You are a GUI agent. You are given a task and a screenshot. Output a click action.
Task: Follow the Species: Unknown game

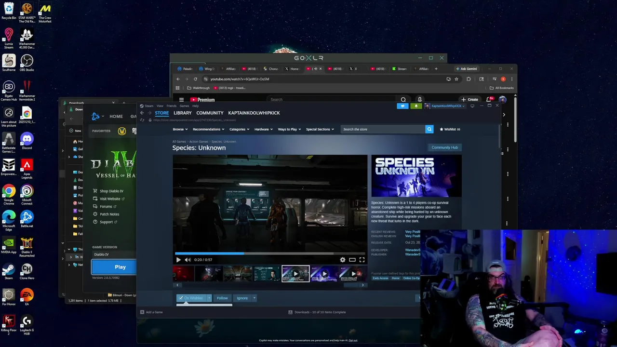(x=222, y=298)
